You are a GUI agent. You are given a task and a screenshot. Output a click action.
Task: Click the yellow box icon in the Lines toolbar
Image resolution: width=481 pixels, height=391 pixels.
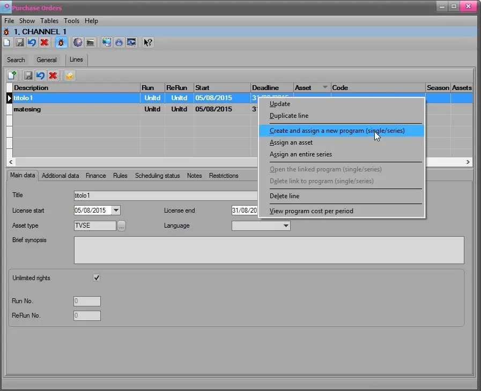click(69, 76)
